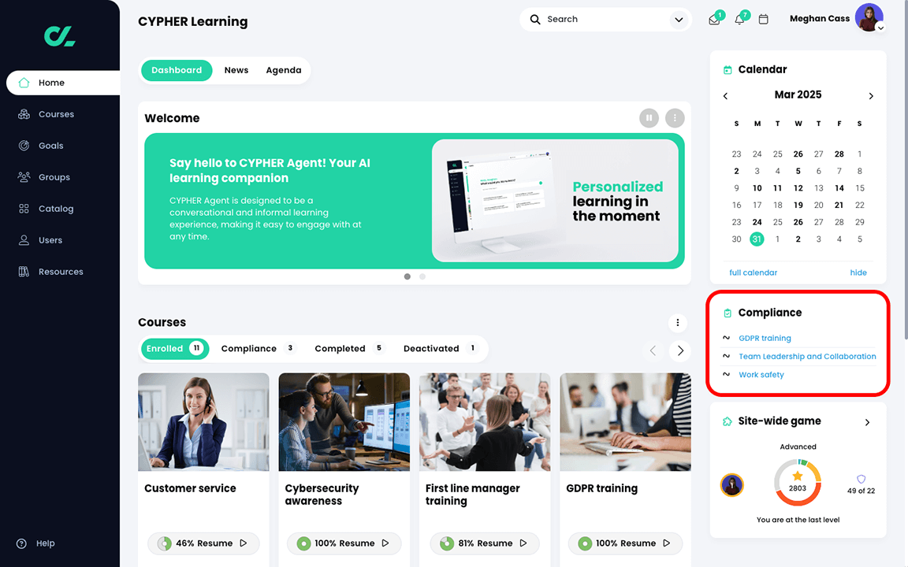Select the first carousel dot
The height and width of the screenshot is (567, 908).
coord(407,276)
